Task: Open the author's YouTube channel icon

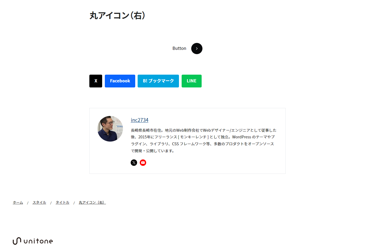Action: [x=143, y=163]
